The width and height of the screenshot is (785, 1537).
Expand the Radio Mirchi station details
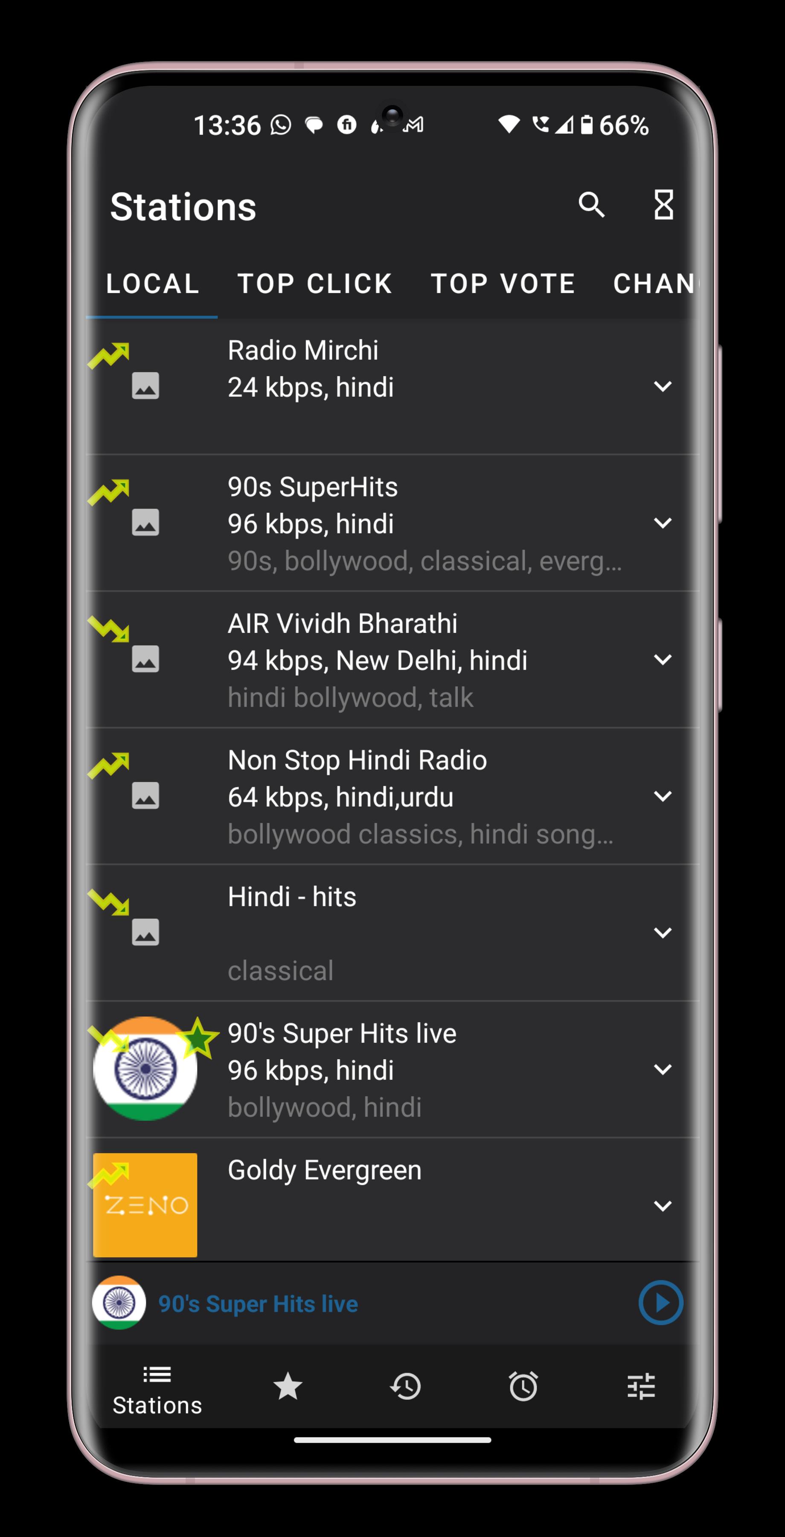[663, 387]
